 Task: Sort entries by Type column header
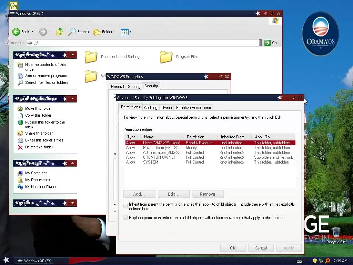(x=132, y=137)
